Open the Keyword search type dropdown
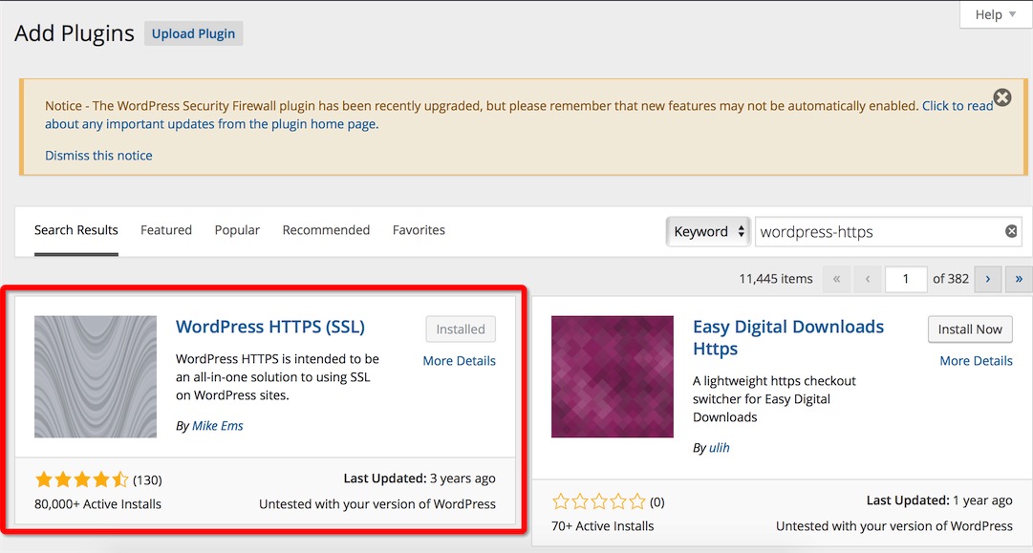Image resolution: width=1033 pixels, height=553 pixels. tap(708, 232)
